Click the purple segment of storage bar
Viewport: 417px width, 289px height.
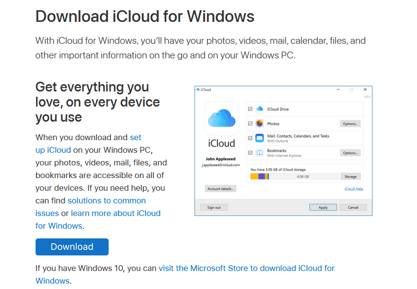coord(262,177)
